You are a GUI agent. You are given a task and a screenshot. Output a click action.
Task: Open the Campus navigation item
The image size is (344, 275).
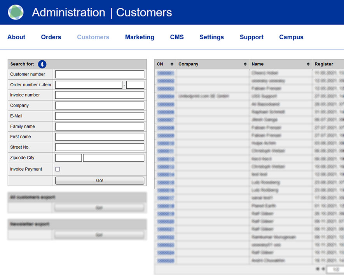(x=291, y=37)
